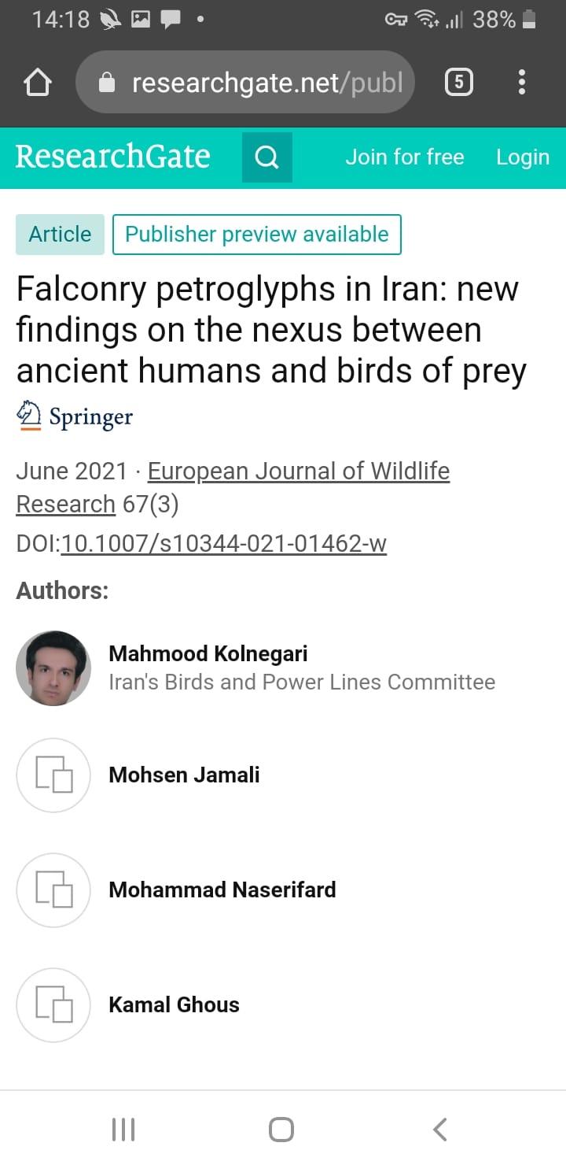Tap the ResearchGate search icon
Viewport: 566px width, 1165px height.
point(267,157)
